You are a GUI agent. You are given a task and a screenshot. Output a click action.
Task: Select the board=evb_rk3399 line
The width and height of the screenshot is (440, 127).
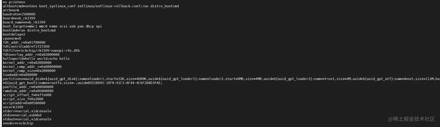coord(19,18)
